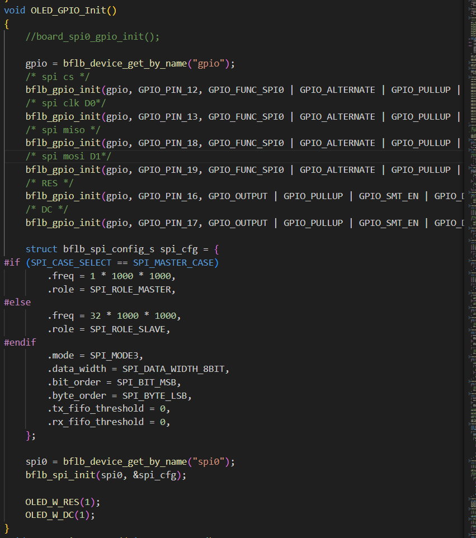The width and height of the screenshot is (476, 538).
Task: Click SPI_ROLE_SLAVE value
Action: click(128, 329)
